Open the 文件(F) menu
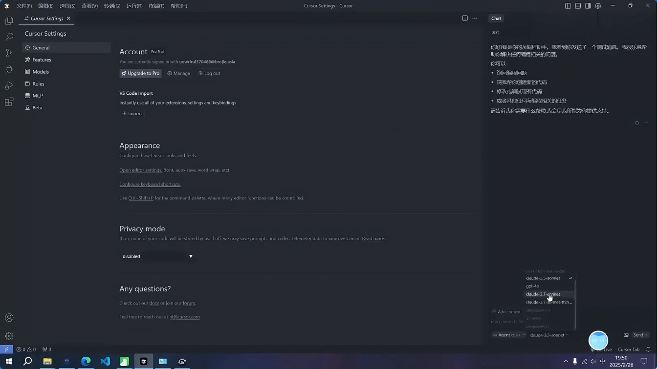This screenshot has width=657, height=369. [x=24, y=6]
